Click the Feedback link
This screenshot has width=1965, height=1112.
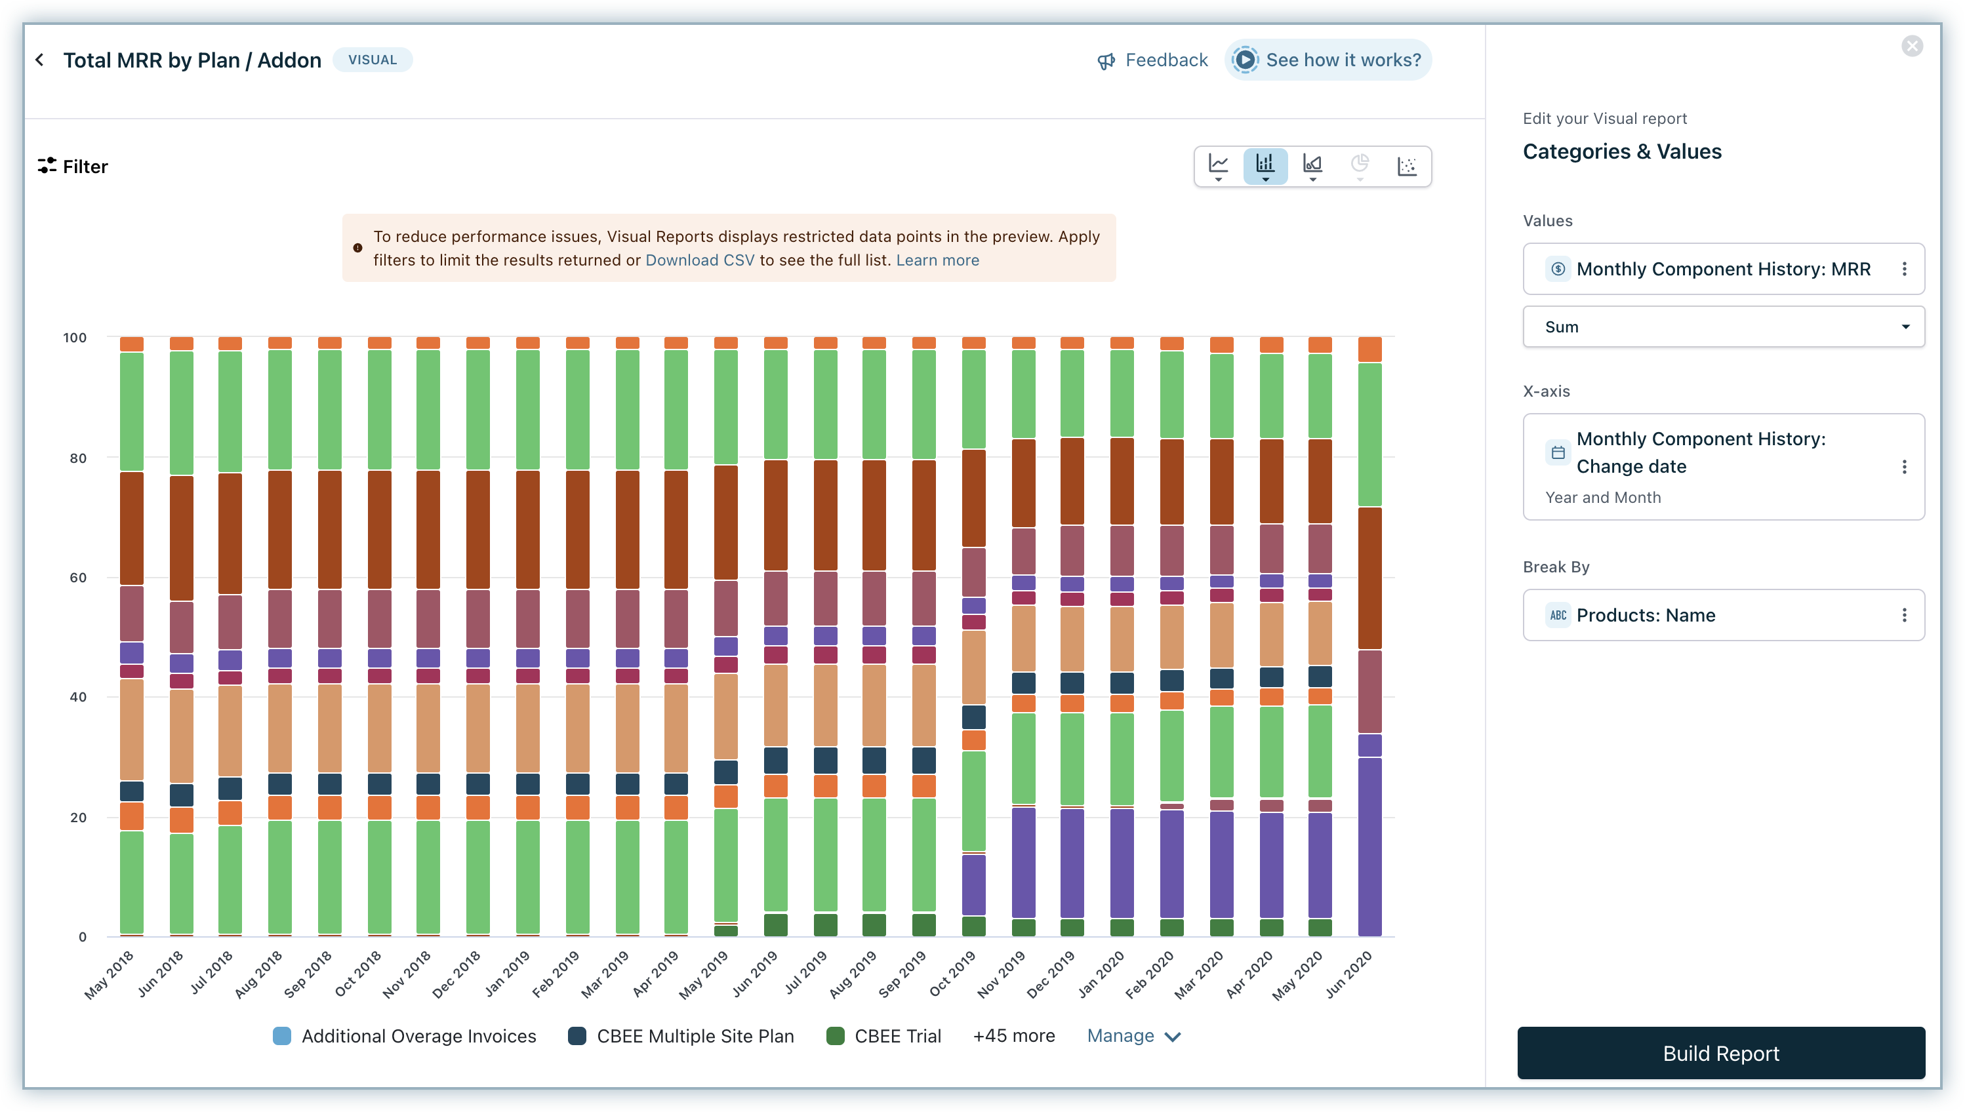point(1152,60)
